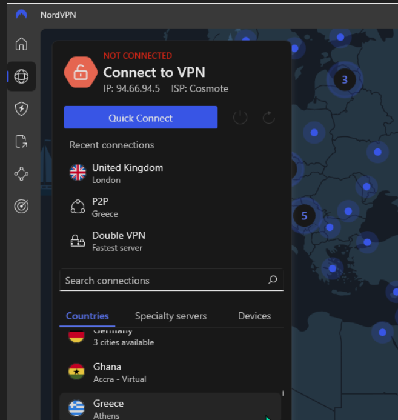This screenshot has height=420, width=398.
Task: Click the Greece flag icon
Action: pyautogui.click(x=76, y=408)
